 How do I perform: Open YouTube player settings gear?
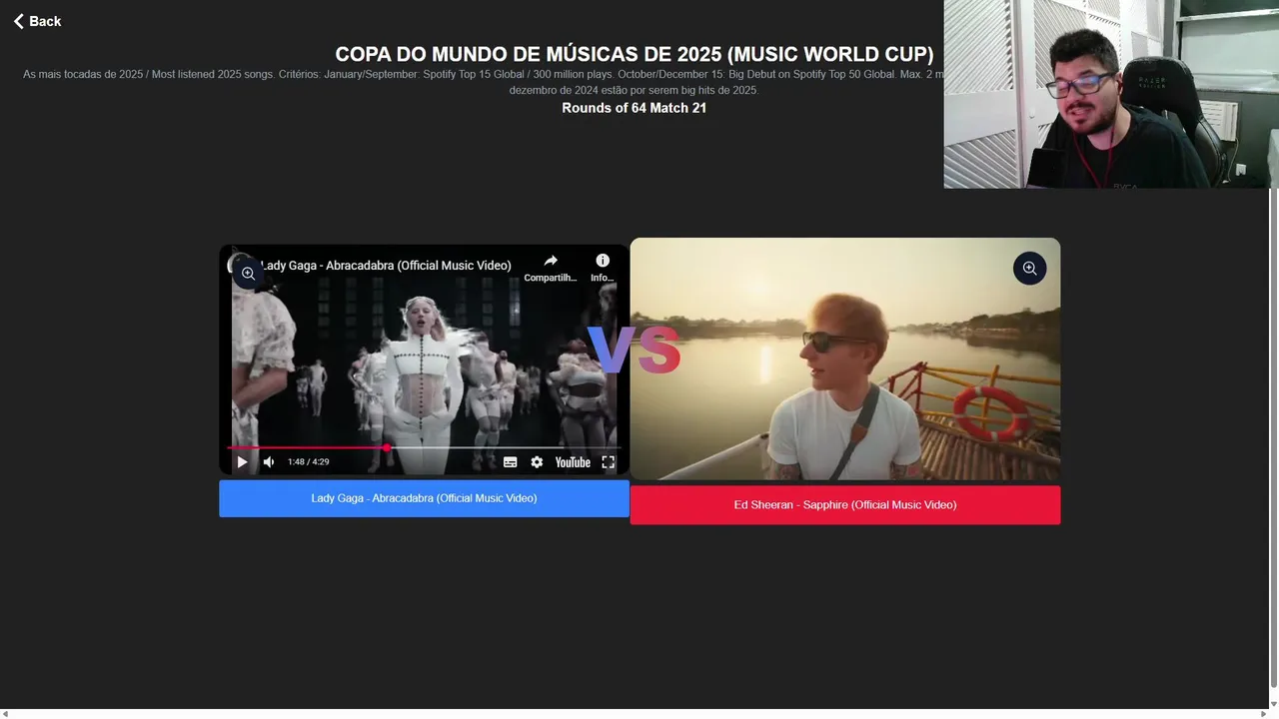click(x=537, y=462)
